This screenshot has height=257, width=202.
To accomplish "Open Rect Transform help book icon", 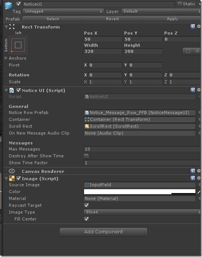I will 193,26.
